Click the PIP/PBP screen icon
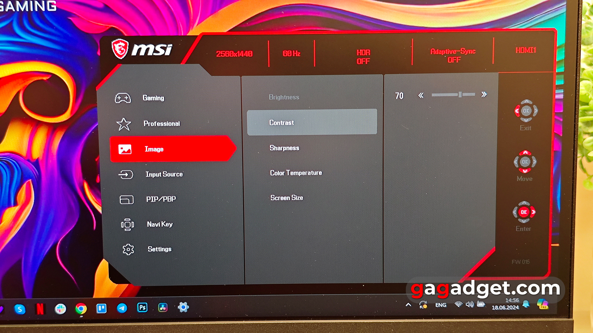Screen dimensions: 593x333 (127, 199)
